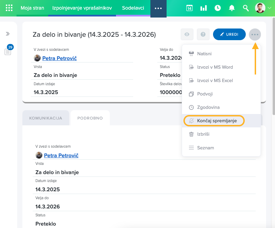This screenshot has width=275, height=228.
Task: Open the calendar icon in top bar
Action: tap(189, 8)
